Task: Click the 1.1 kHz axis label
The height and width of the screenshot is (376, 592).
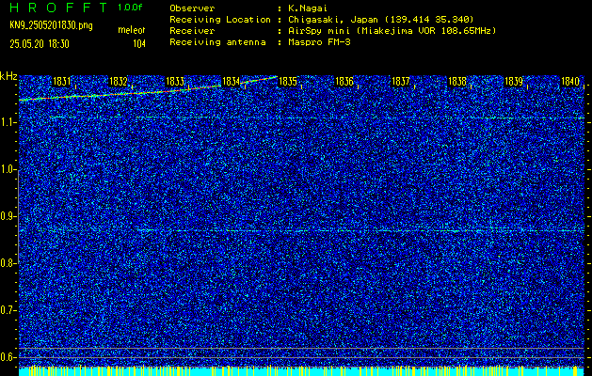Action: [8, 122]
